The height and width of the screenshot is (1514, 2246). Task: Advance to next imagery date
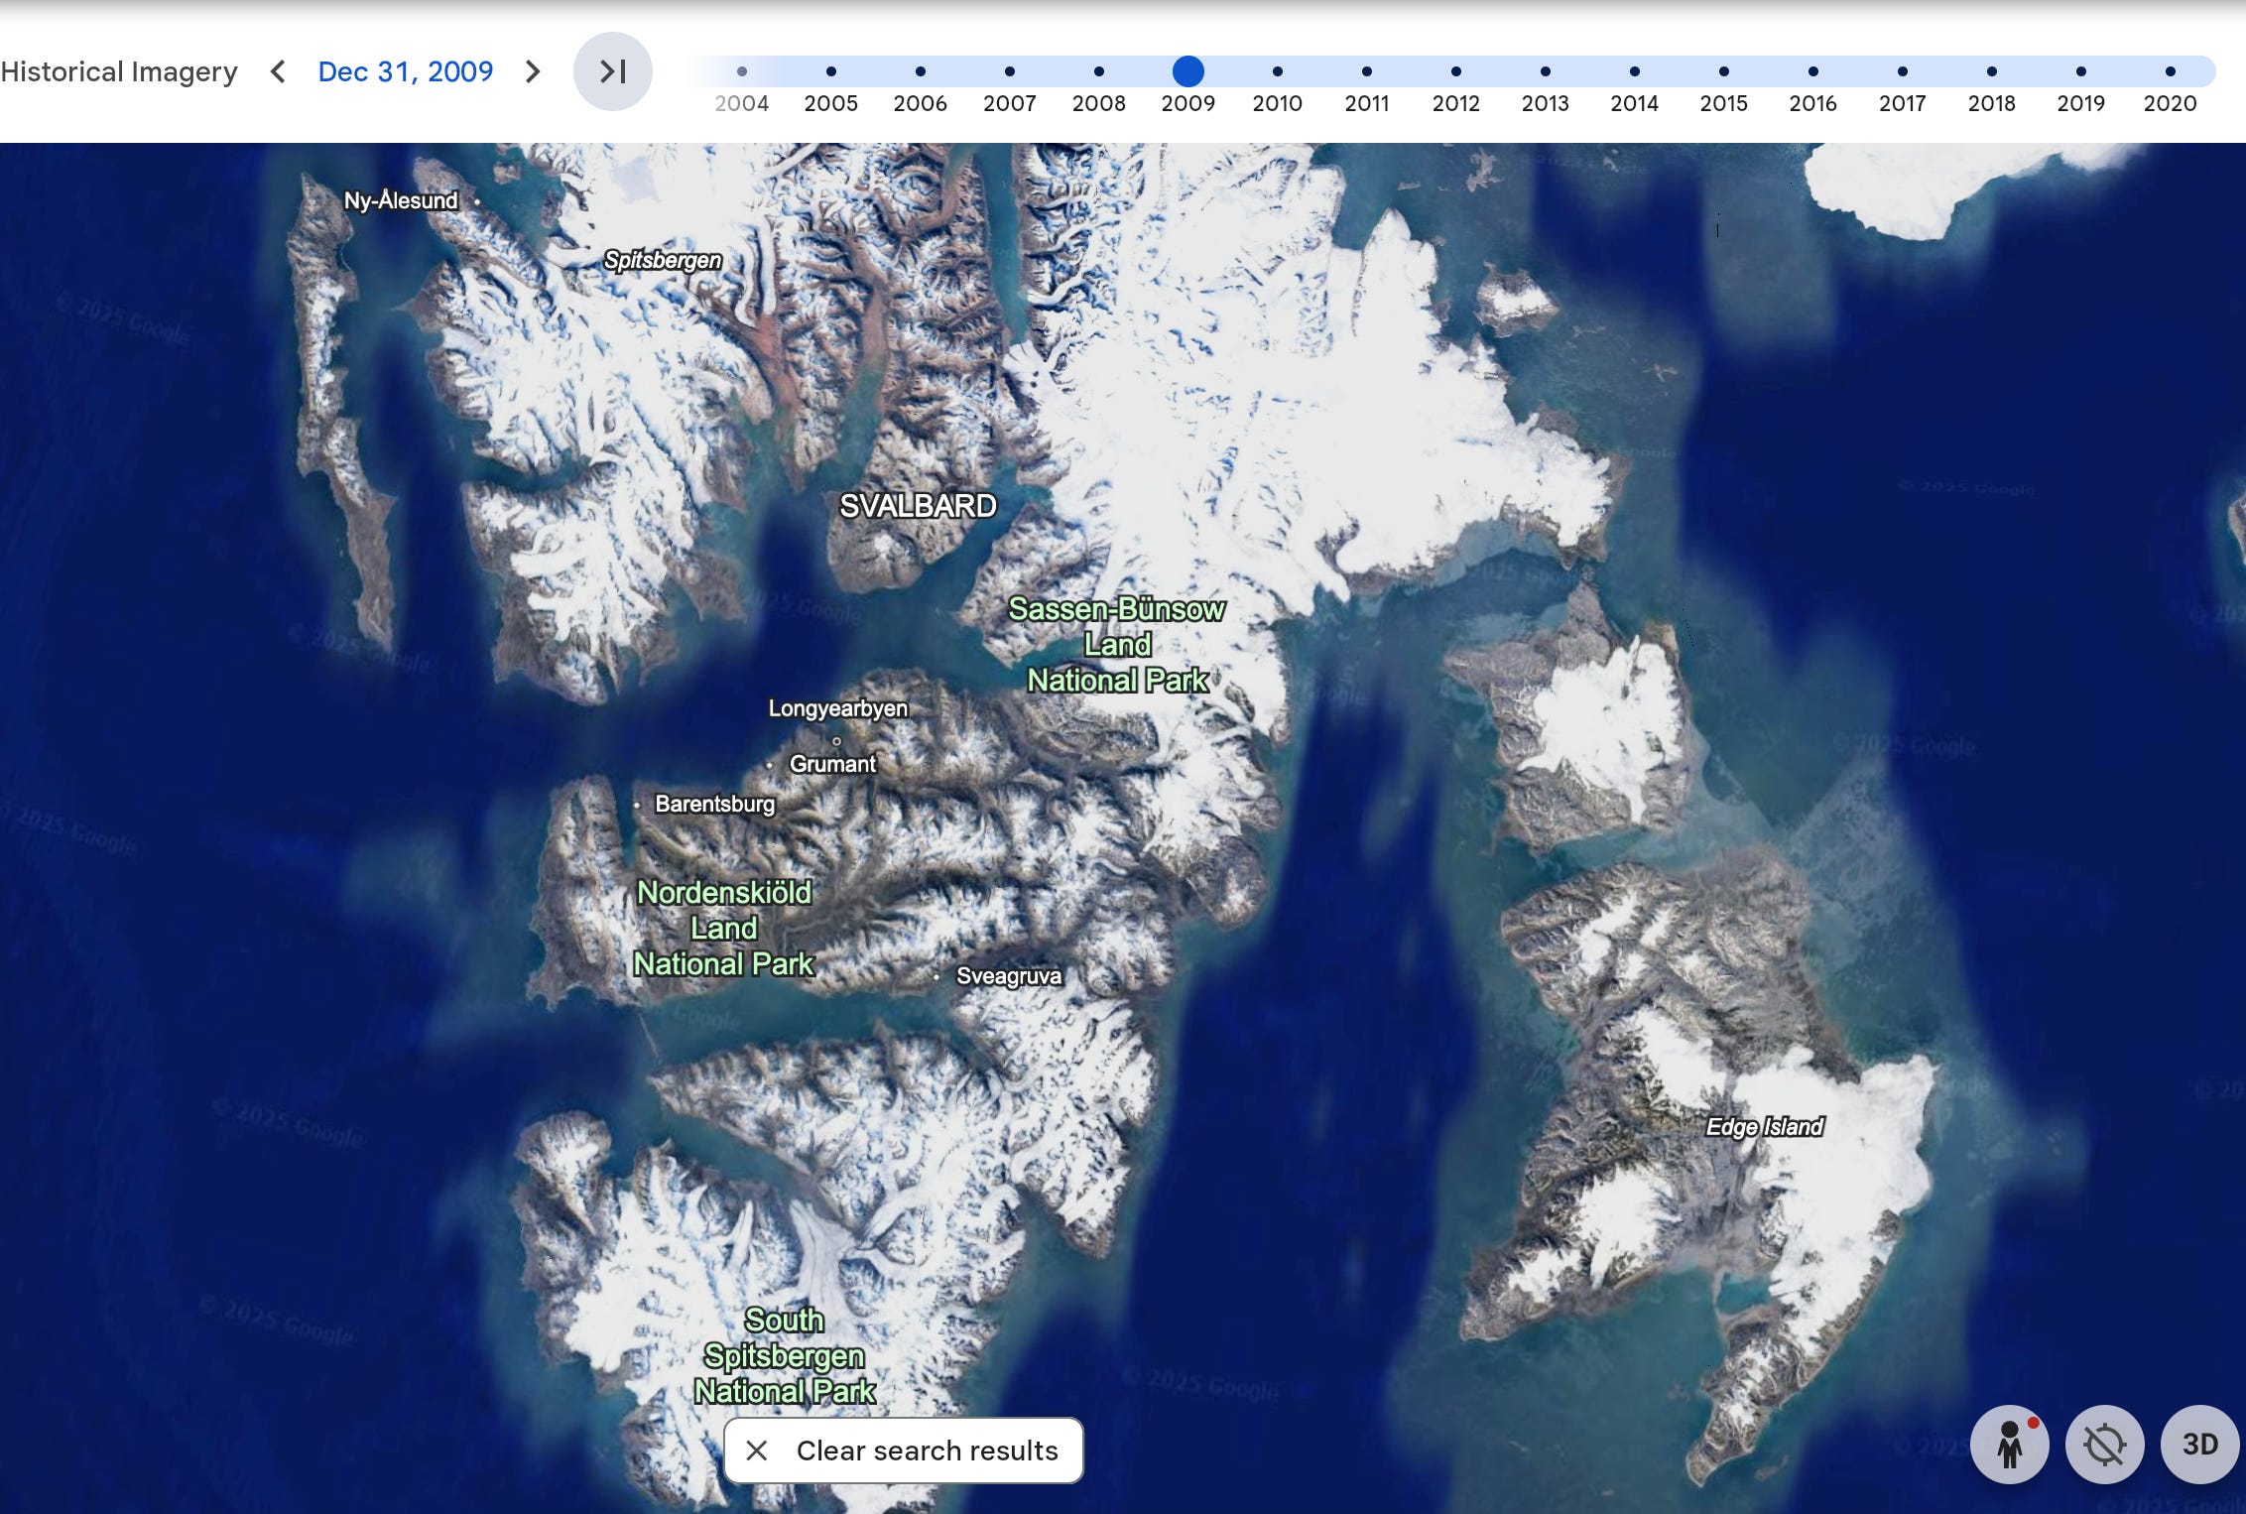(533, 71)
